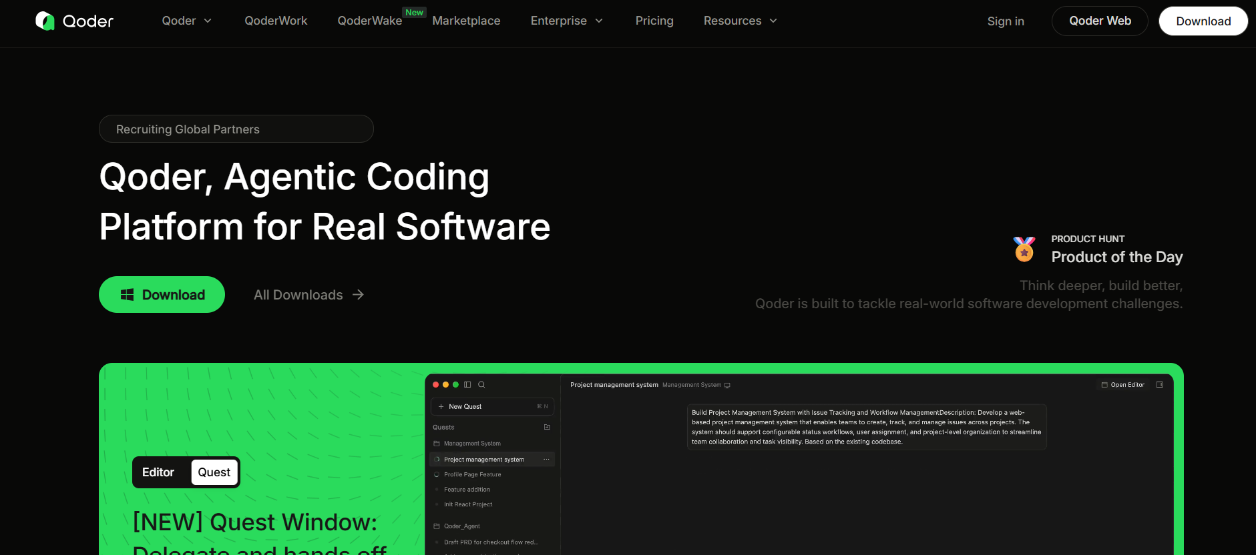Click the plus icon on New Quest
Screen dimensions: 1256x555
pyautogui.click(x=441, y=406)
